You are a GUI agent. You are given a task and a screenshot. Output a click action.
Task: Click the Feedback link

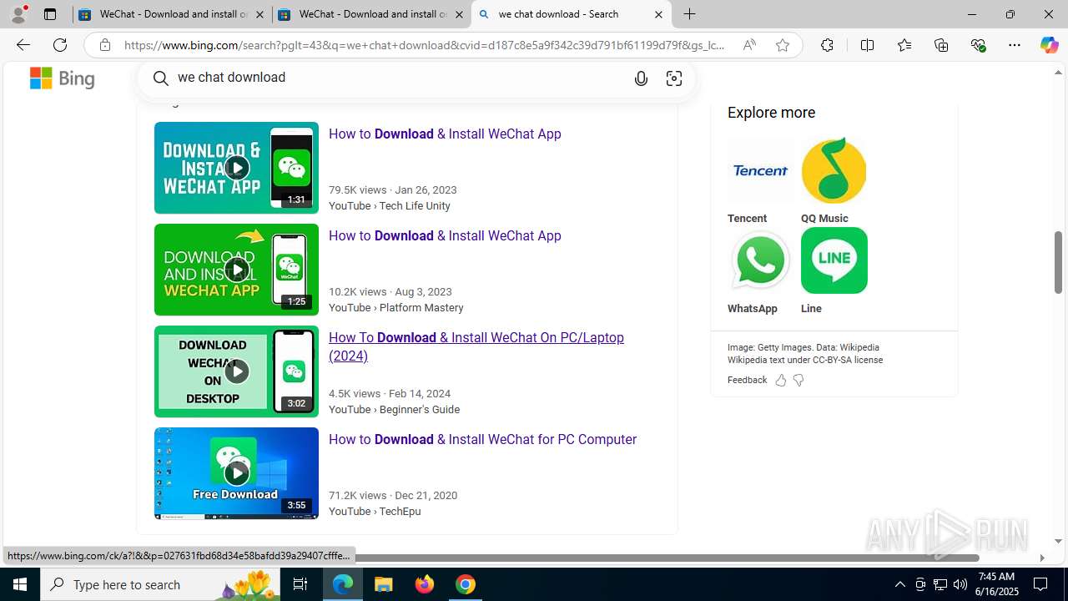pos(747,380)
